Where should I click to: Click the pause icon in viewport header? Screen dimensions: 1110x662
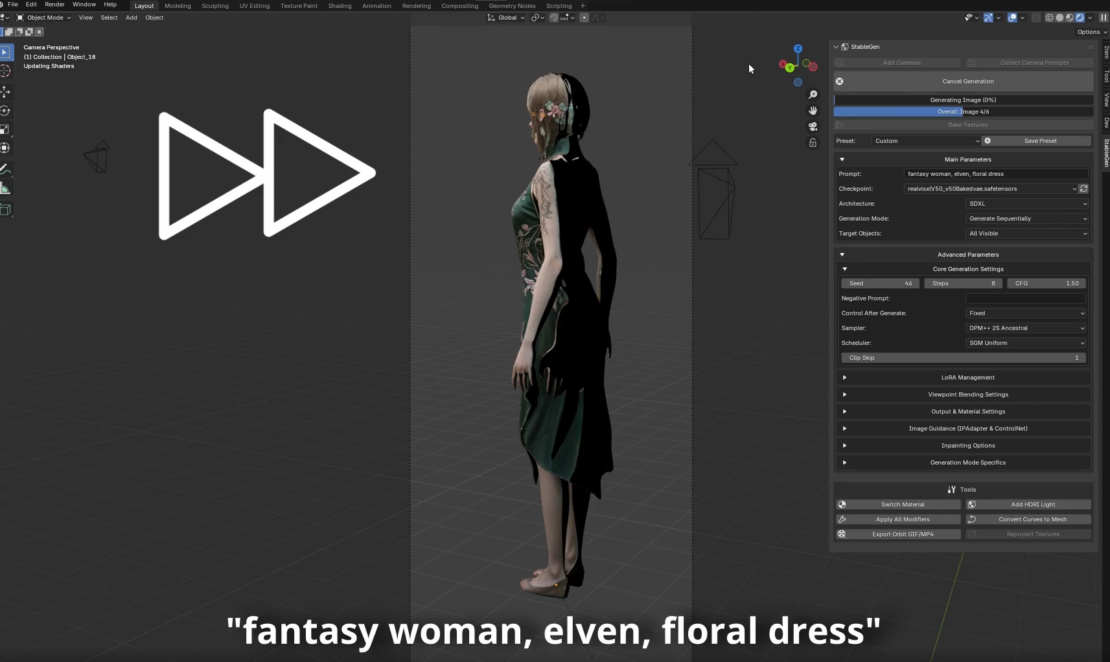point(1104,17)
